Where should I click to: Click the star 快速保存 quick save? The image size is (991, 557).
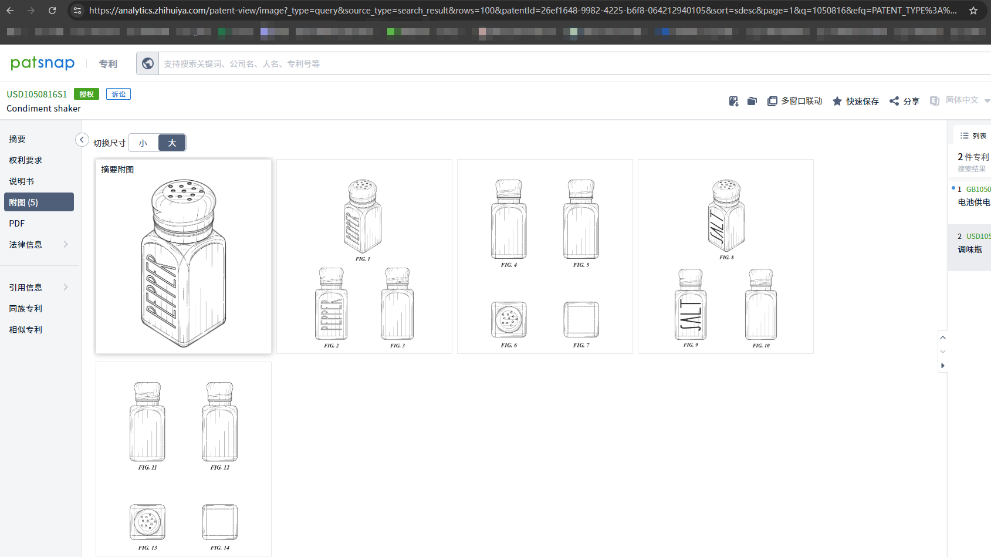click(x=855, y=101)
